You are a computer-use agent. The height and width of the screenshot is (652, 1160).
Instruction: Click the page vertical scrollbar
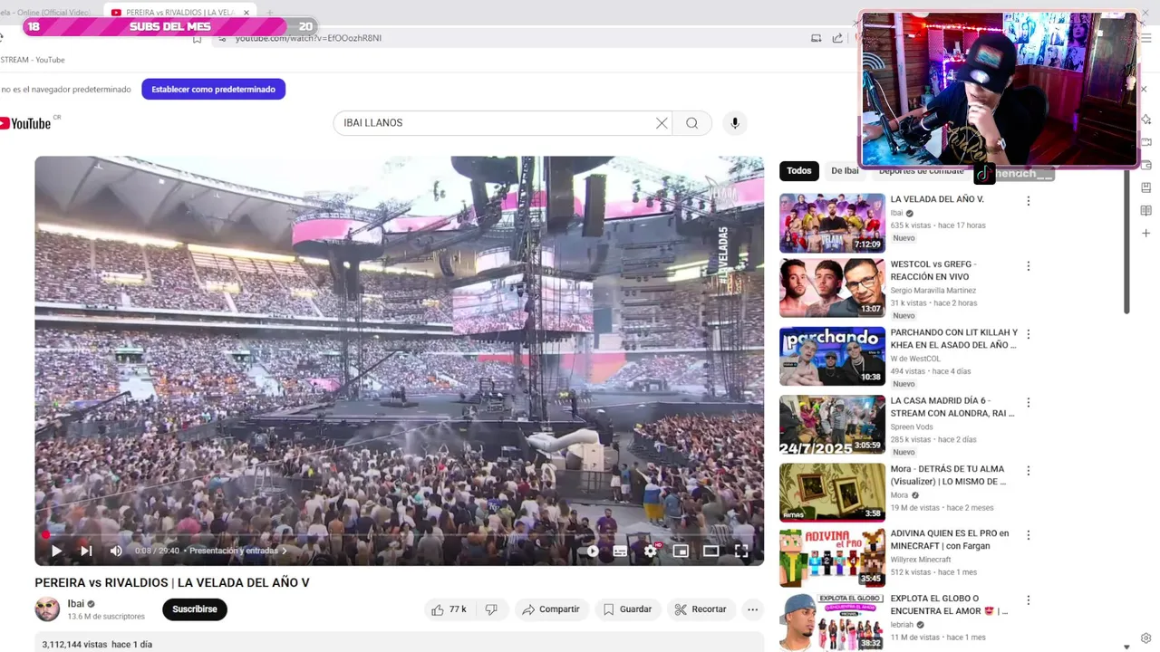[x=1126, y=241]
